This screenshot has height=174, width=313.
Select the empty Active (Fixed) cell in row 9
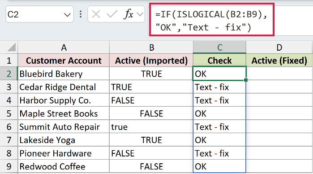tap(279, 166)
